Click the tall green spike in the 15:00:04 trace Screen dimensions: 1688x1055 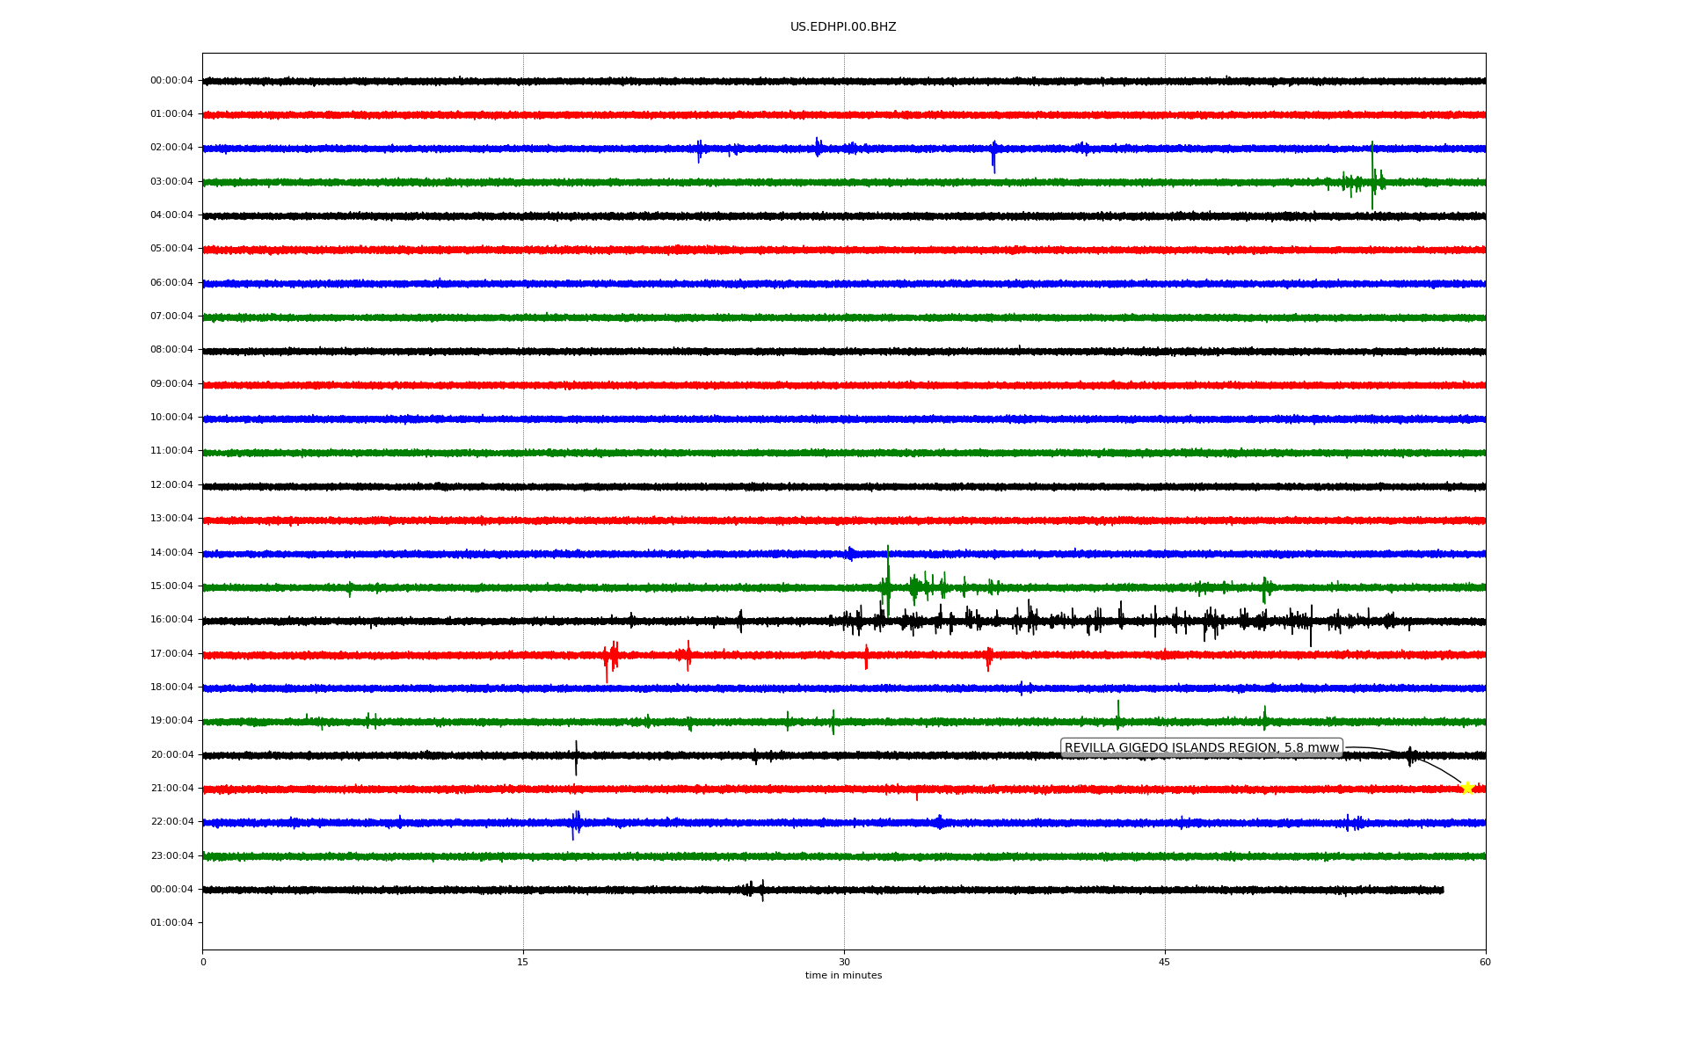click(x=887, y=580)
